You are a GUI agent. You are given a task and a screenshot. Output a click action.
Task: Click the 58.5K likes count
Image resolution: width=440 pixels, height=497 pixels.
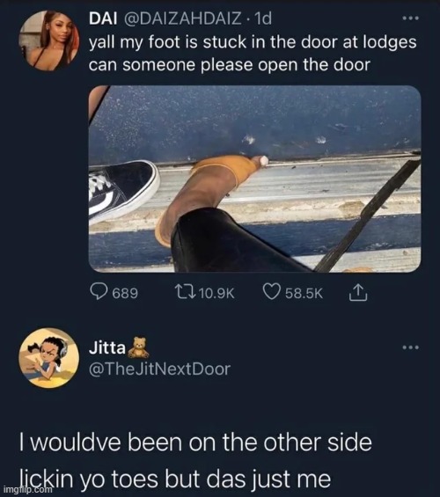(304, 293)
